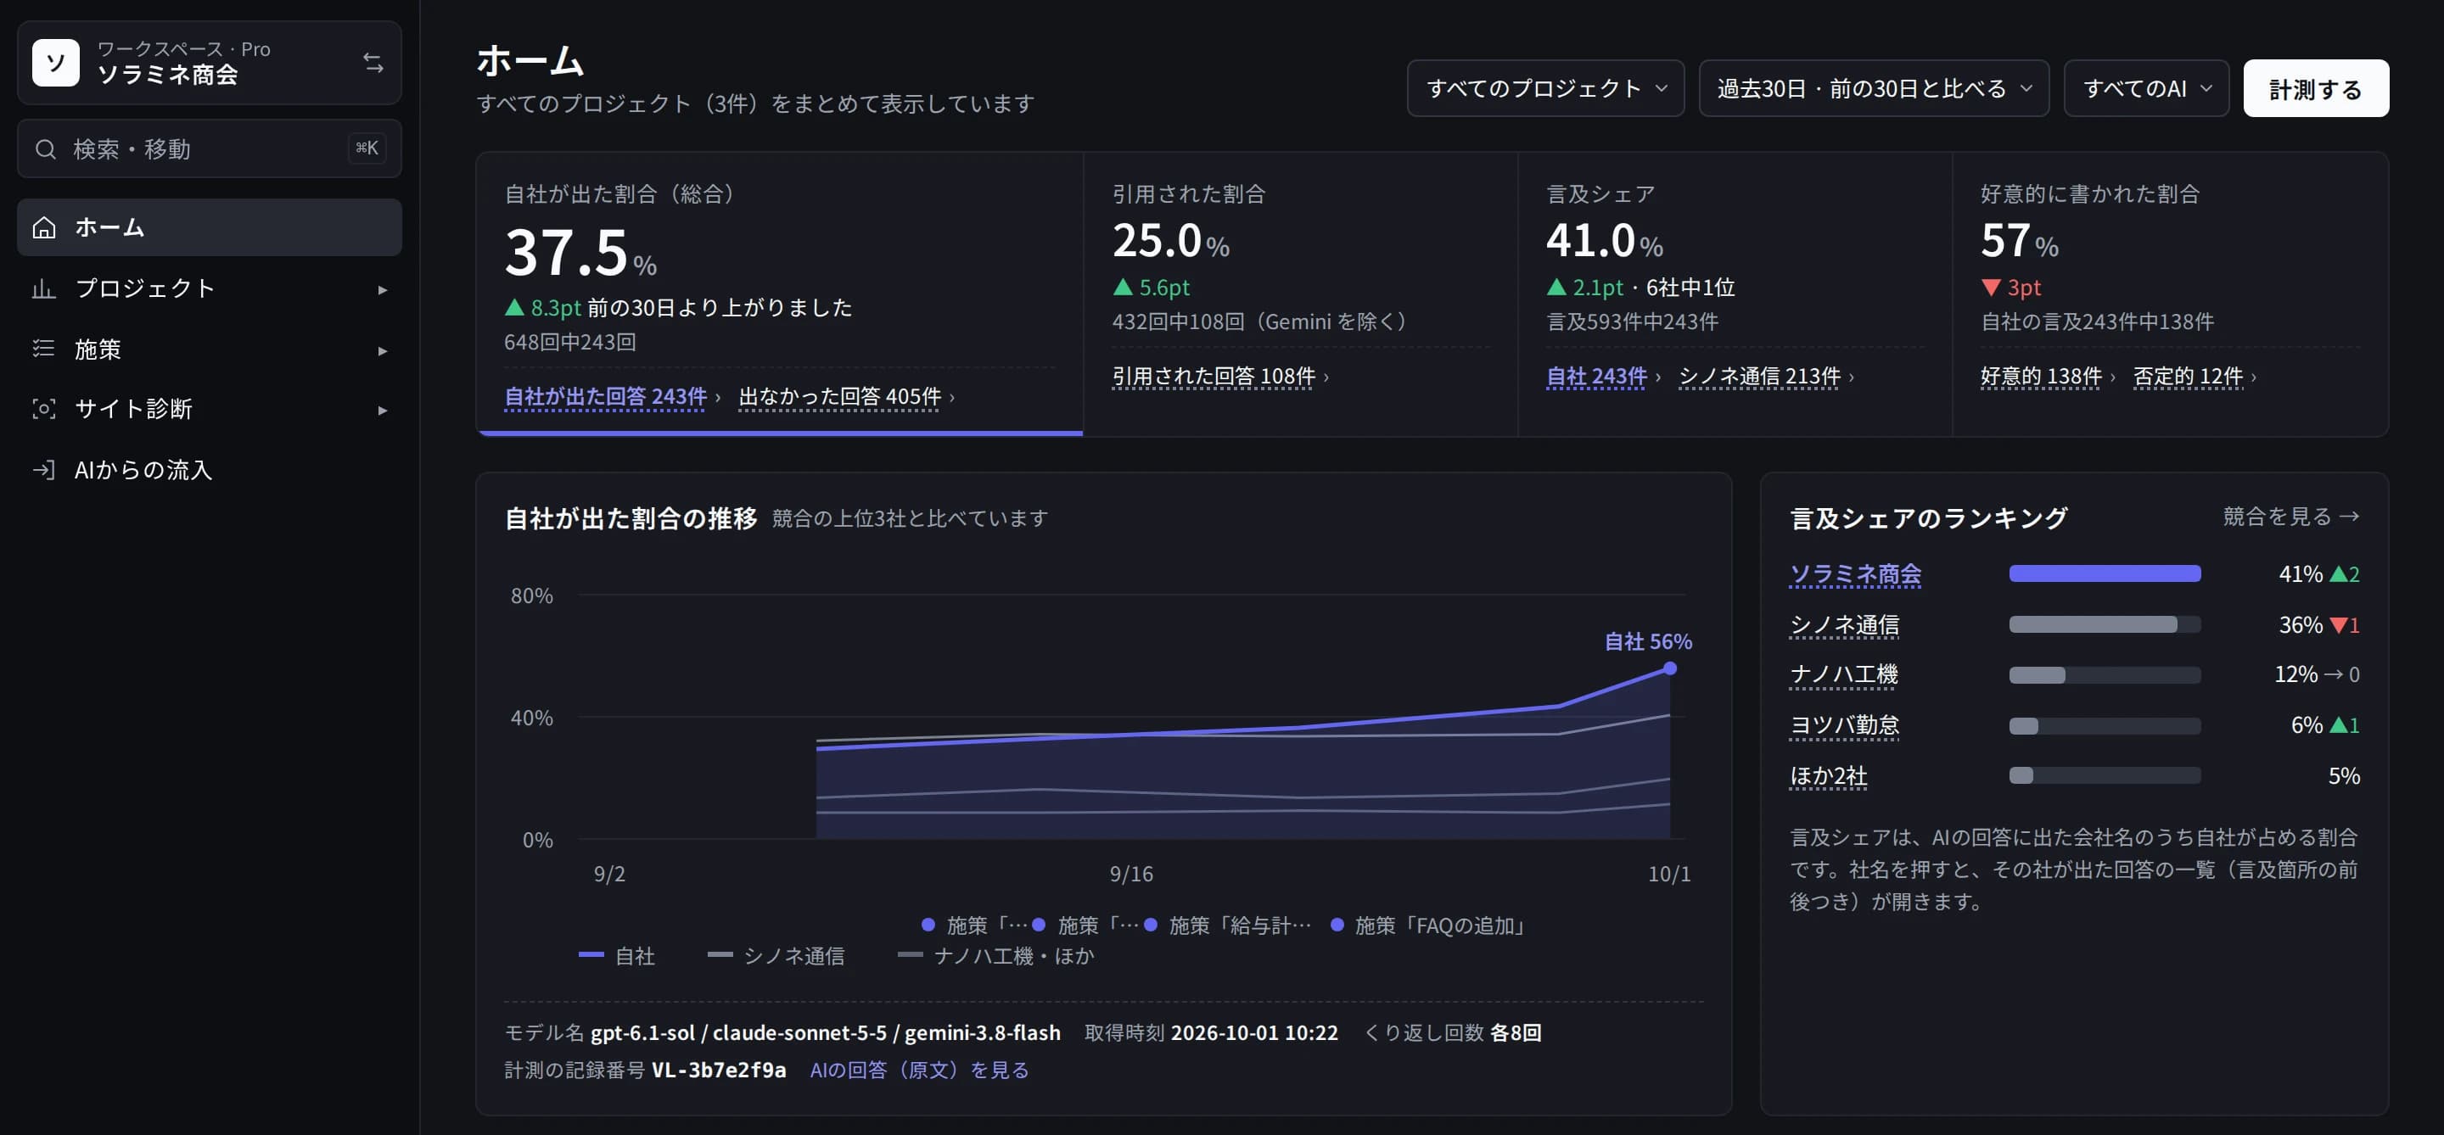This screenshot has width=2444, height=1135.
Task: Select the 引用された割合 metric card
Action: coord(1300,294)
